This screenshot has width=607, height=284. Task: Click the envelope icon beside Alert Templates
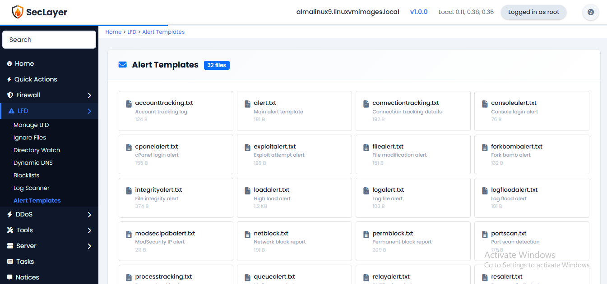(x=122, y=65)
